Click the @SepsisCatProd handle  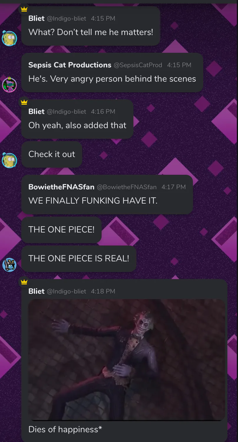tap(138, 65)
